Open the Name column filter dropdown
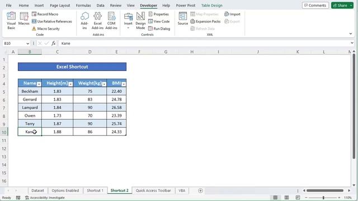 39,84
